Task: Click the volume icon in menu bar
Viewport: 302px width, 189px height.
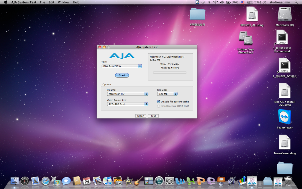Action: pyautogui.click(x=222, y=2)
